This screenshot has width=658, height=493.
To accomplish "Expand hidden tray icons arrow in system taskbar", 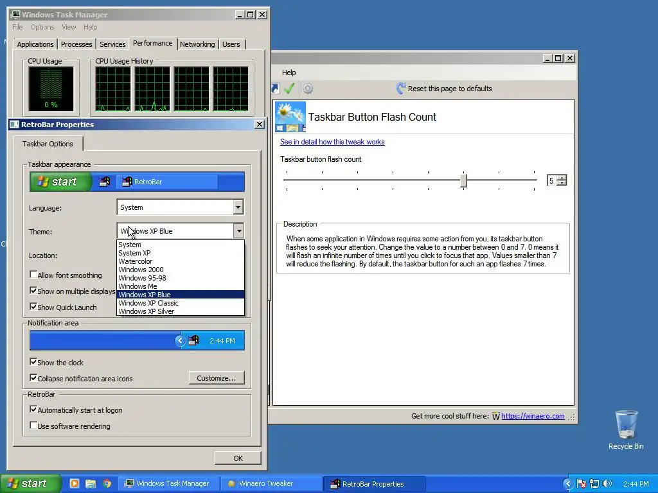I will pos(567,484).
